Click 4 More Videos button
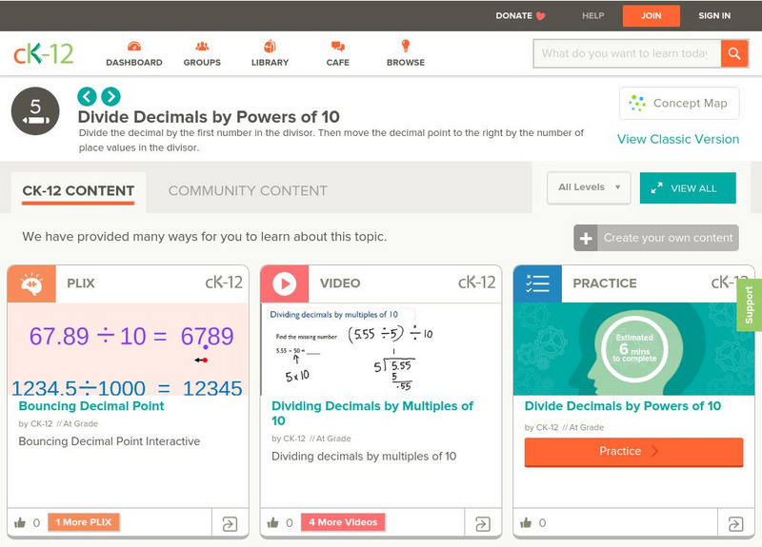 point(343,522)
